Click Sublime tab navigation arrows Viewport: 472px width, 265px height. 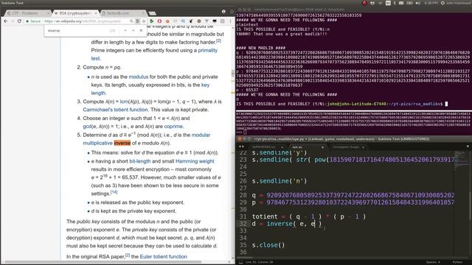tap(241, 147)
